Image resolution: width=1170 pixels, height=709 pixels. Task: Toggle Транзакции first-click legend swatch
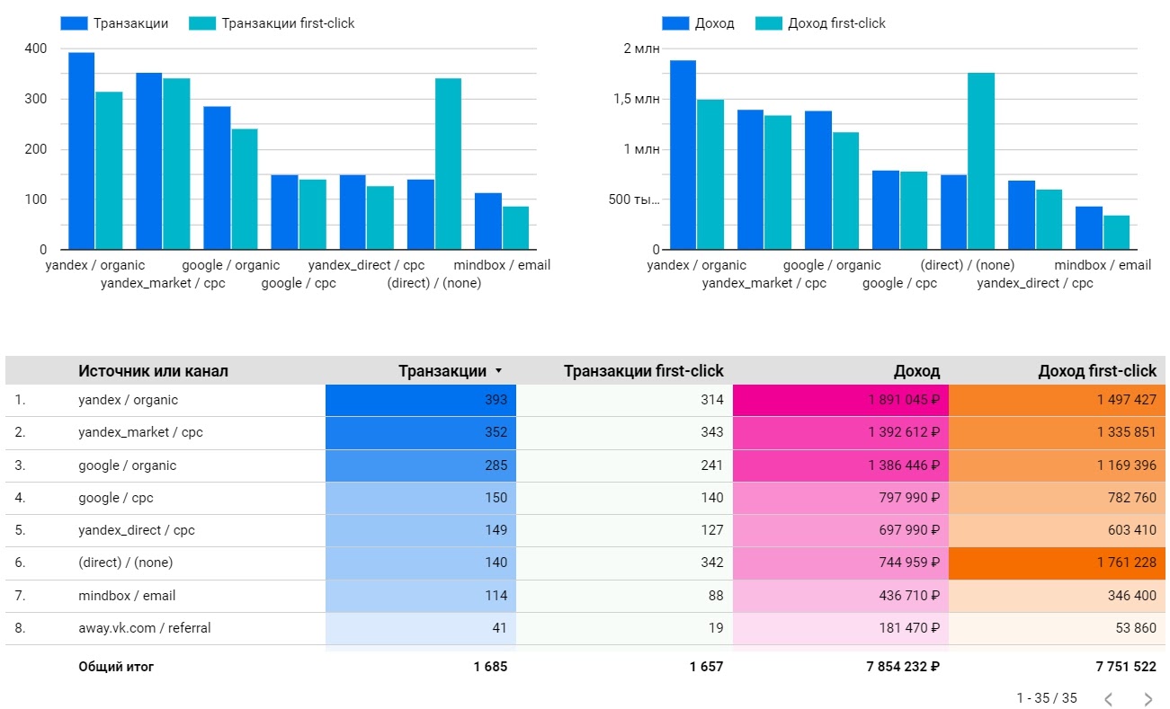click(x=202, y=23)
